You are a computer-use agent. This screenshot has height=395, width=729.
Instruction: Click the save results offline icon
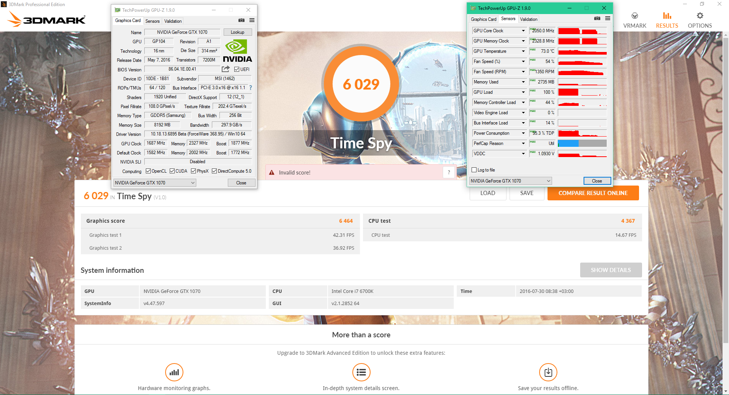548,372
